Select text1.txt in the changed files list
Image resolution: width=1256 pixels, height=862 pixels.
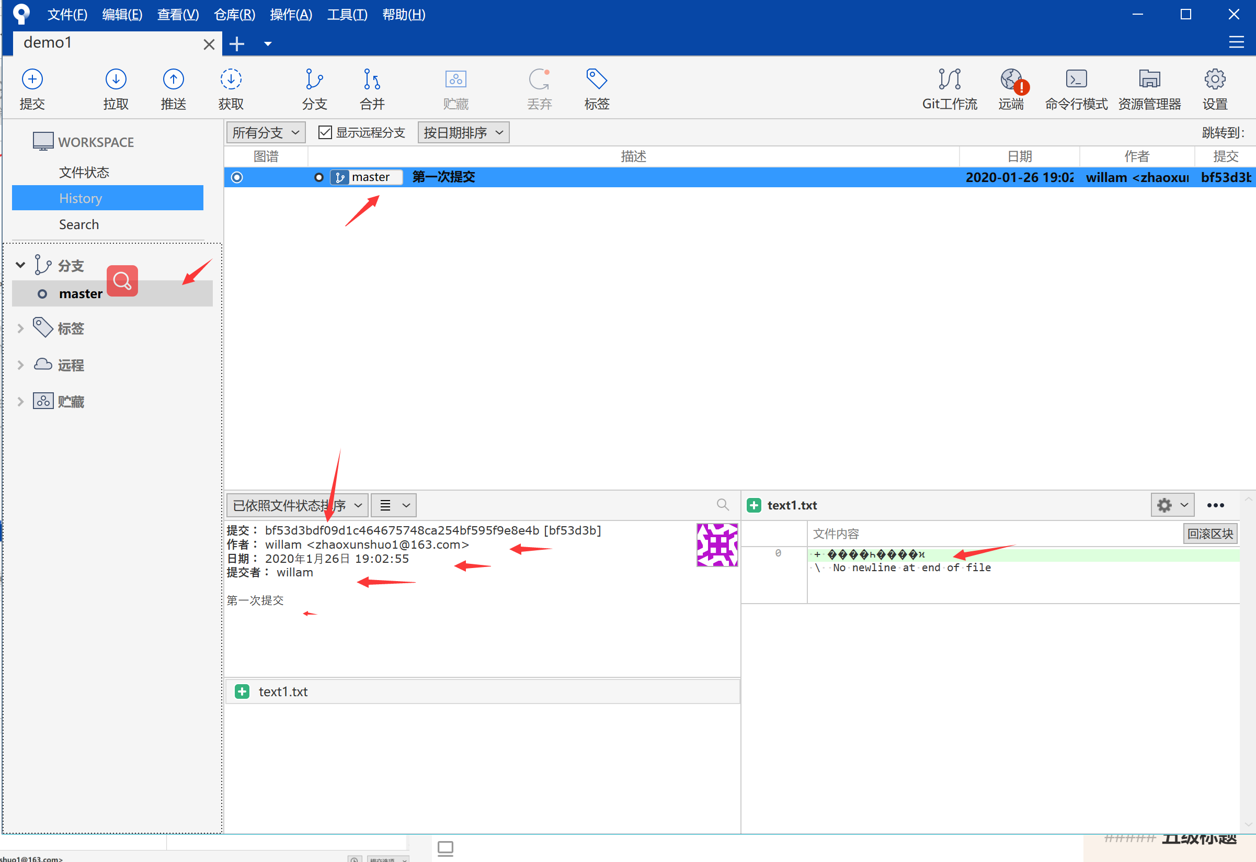pyautogui.click(x=283, y=691)
